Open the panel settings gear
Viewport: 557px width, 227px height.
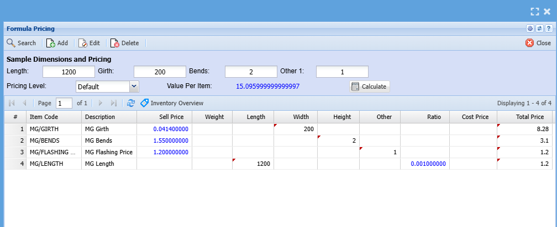click(530, 29)
